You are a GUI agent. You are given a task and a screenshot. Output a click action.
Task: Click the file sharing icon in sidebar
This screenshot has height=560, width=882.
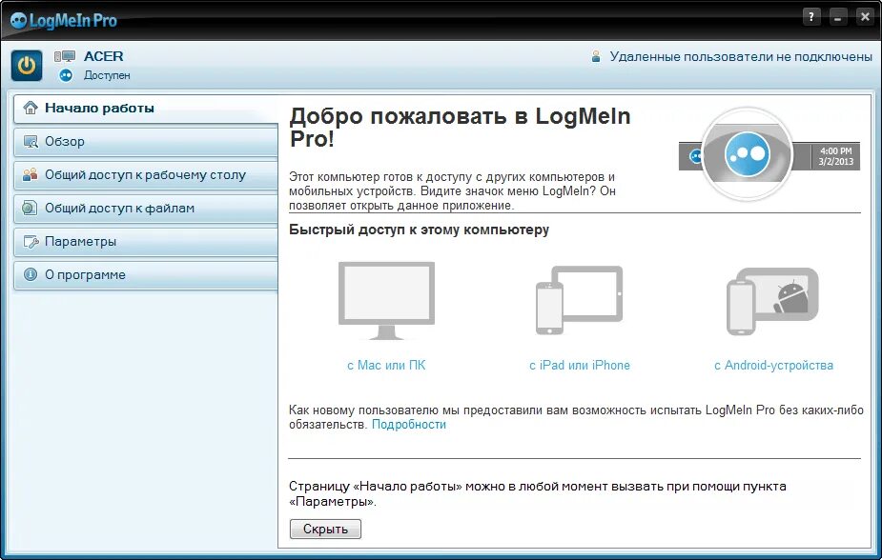click(30, 208)
